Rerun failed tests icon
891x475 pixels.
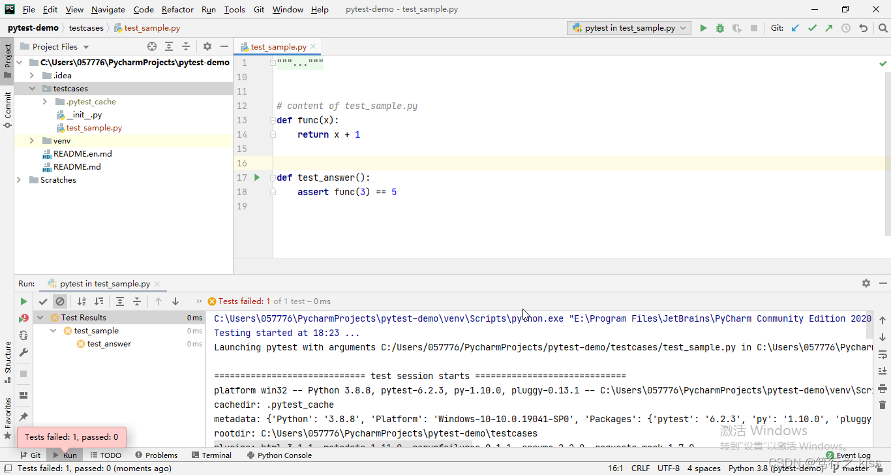pos(23,318)
